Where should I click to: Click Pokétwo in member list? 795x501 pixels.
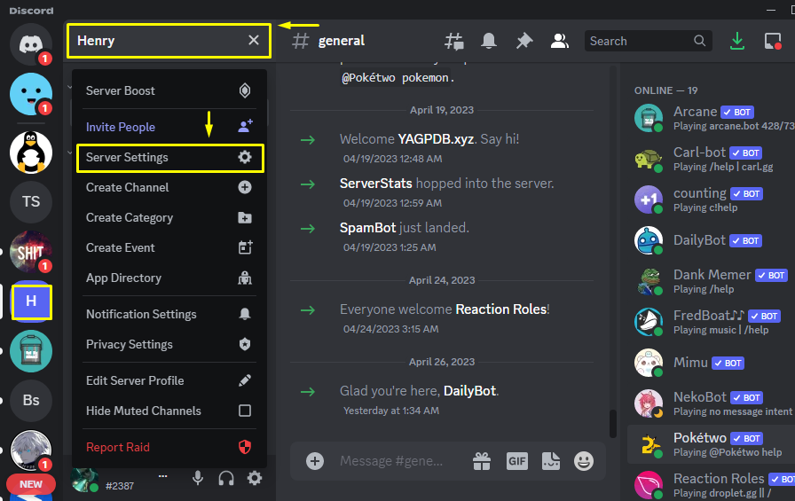point(712,444)
